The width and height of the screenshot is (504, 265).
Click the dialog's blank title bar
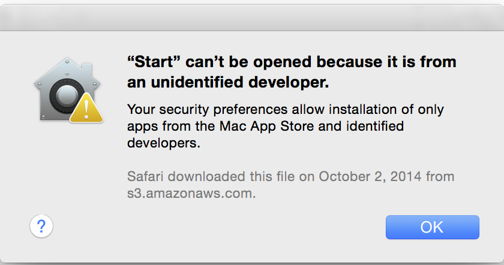252,17
